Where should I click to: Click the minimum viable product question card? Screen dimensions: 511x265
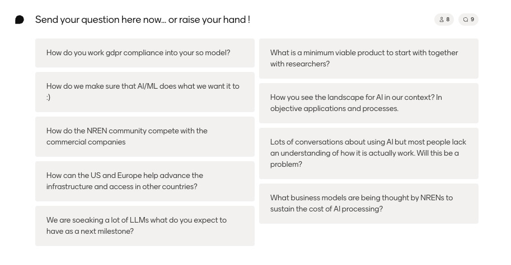point(368,59)
